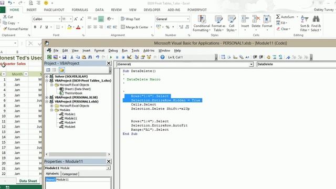Open the (General) object dropdown in code window

click(251, 64)
